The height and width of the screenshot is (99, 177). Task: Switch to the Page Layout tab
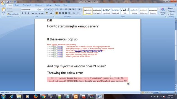27,5
